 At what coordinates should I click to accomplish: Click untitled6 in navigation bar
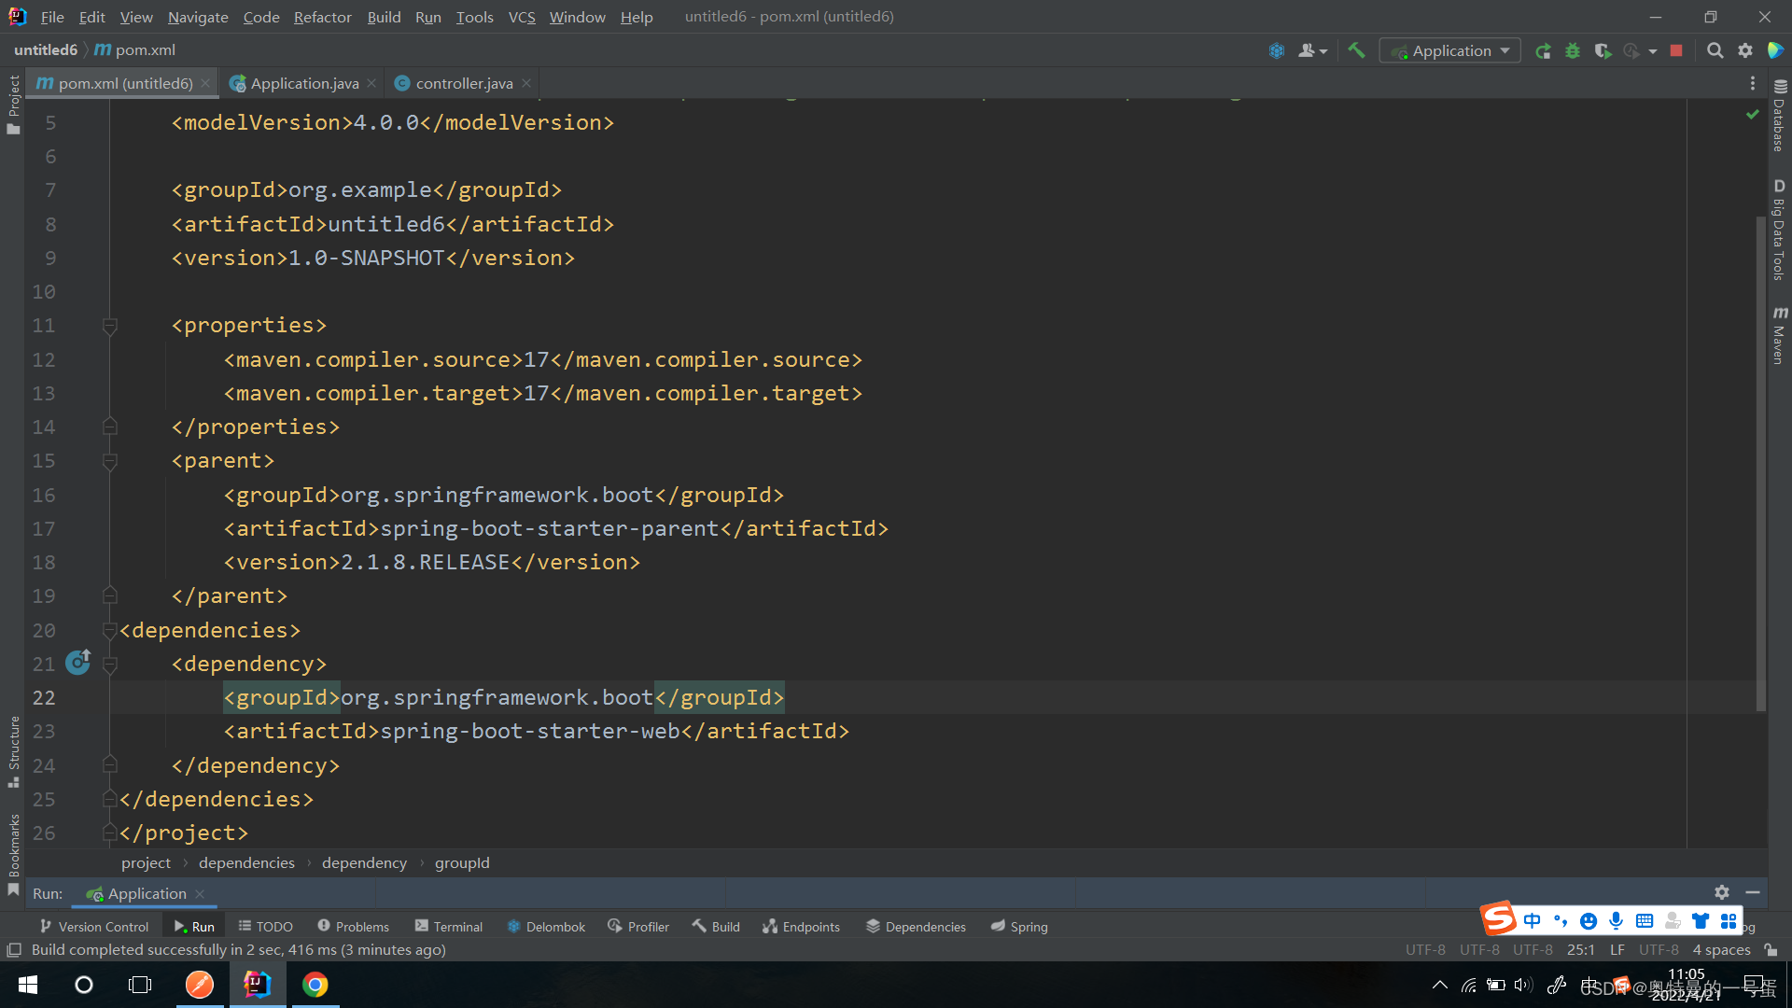point(46,49)
